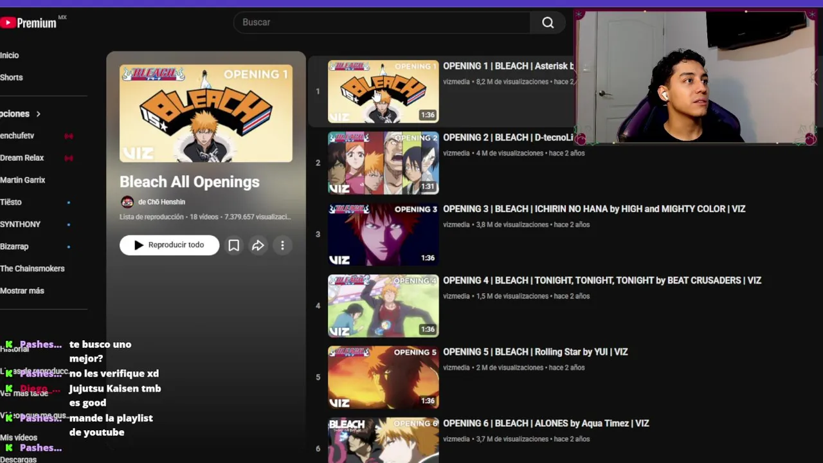This screenshot has width=823, height=463.
Task: Click the Reproducir todo button
Action: click(x=169, y=245)
